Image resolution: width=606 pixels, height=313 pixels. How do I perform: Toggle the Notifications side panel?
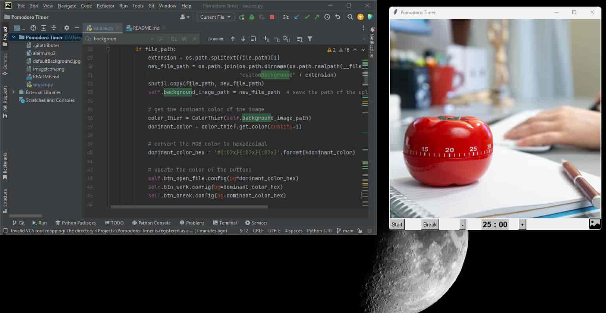pos(372,42)
